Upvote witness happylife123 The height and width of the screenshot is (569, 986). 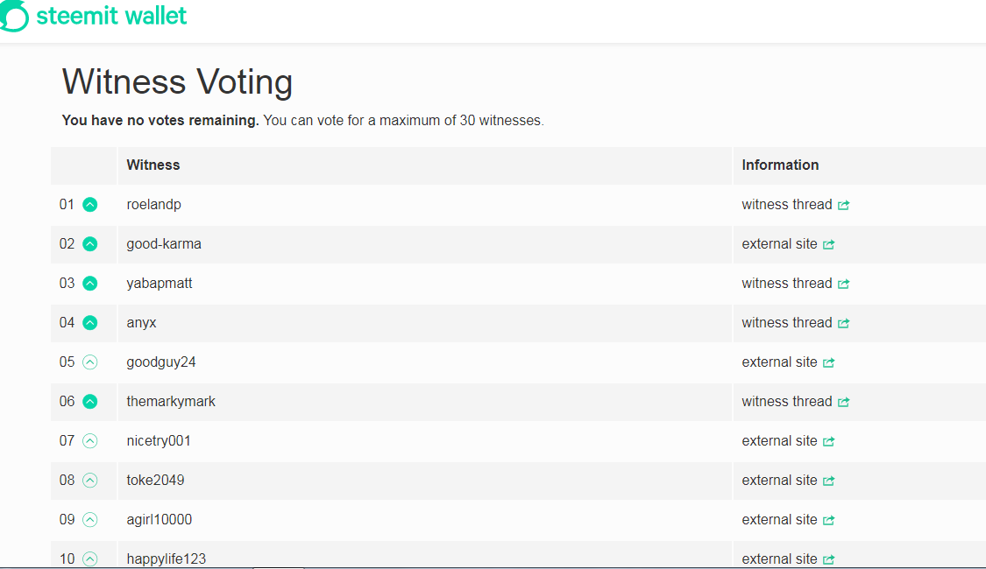pyautogui.click(x=89, y=558)
